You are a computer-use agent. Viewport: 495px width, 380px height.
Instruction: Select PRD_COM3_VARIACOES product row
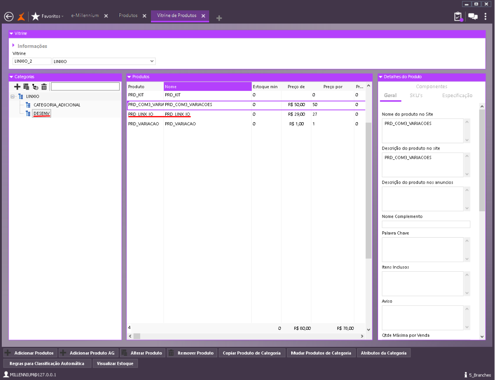click(246, 105)
